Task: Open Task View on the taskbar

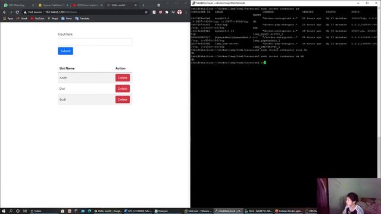Action: click(25, 211)
